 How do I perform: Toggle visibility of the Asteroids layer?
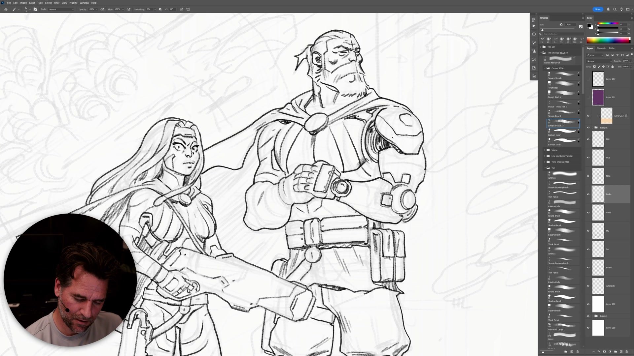[x=588, y=286]
